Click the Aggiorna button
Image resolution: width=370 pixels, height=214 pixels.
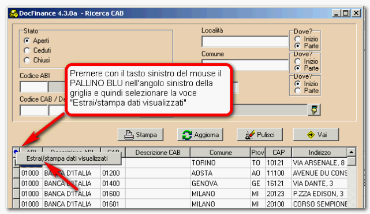click(200, 135)
